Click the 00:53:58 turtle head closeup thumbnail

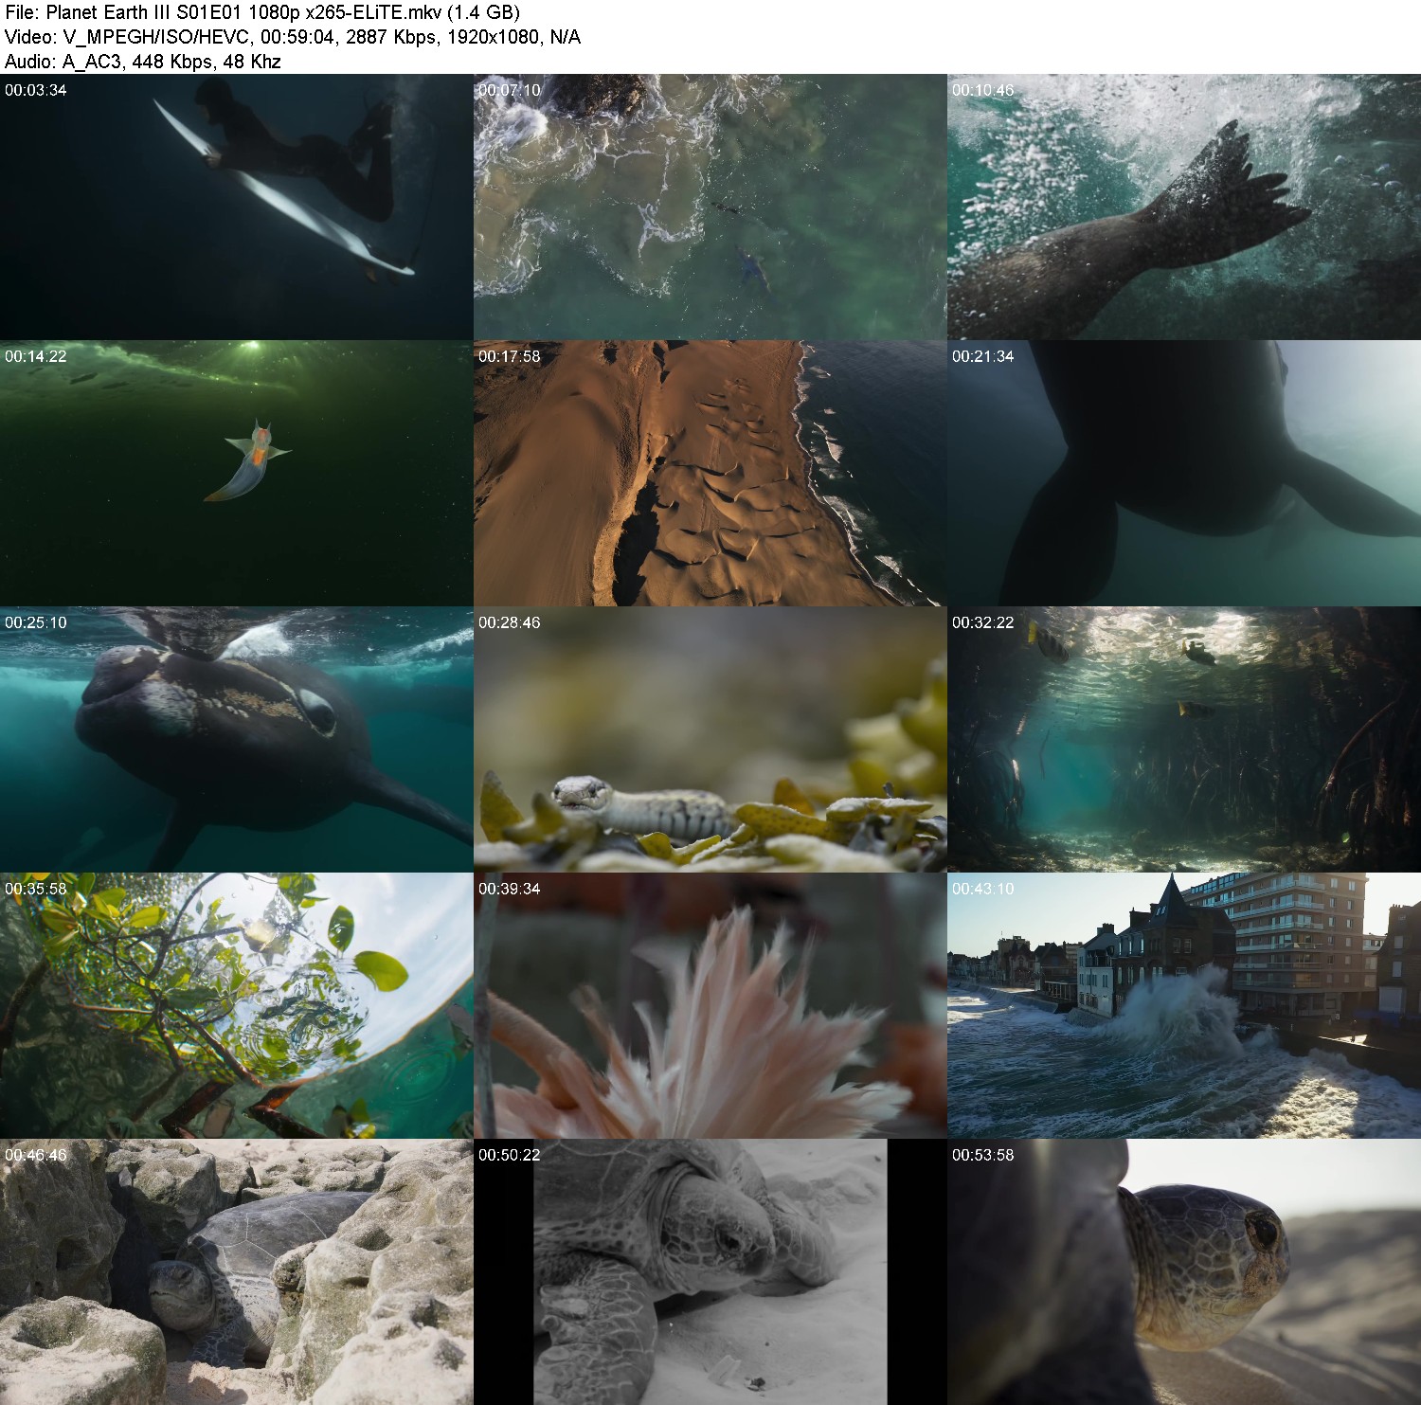pyautogui.click(x=1184, y=1271)
